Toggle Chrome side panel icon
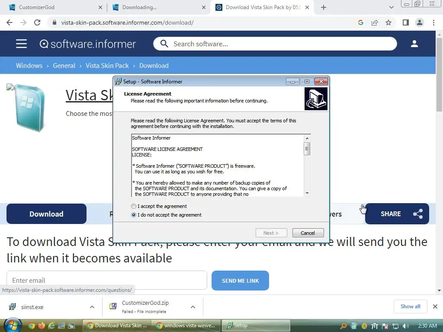 (x=405, y=22)
